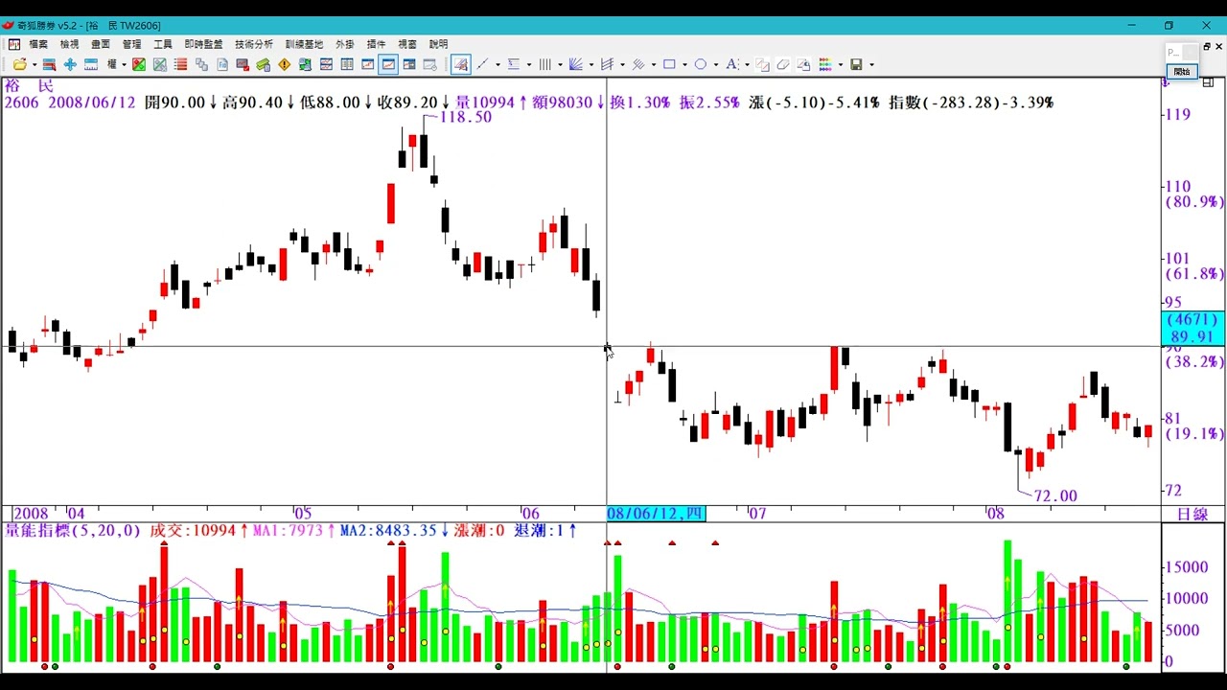1227x690 pixels.
Task: Expand the trend line tool dropdown
Action: coord(498,64)
